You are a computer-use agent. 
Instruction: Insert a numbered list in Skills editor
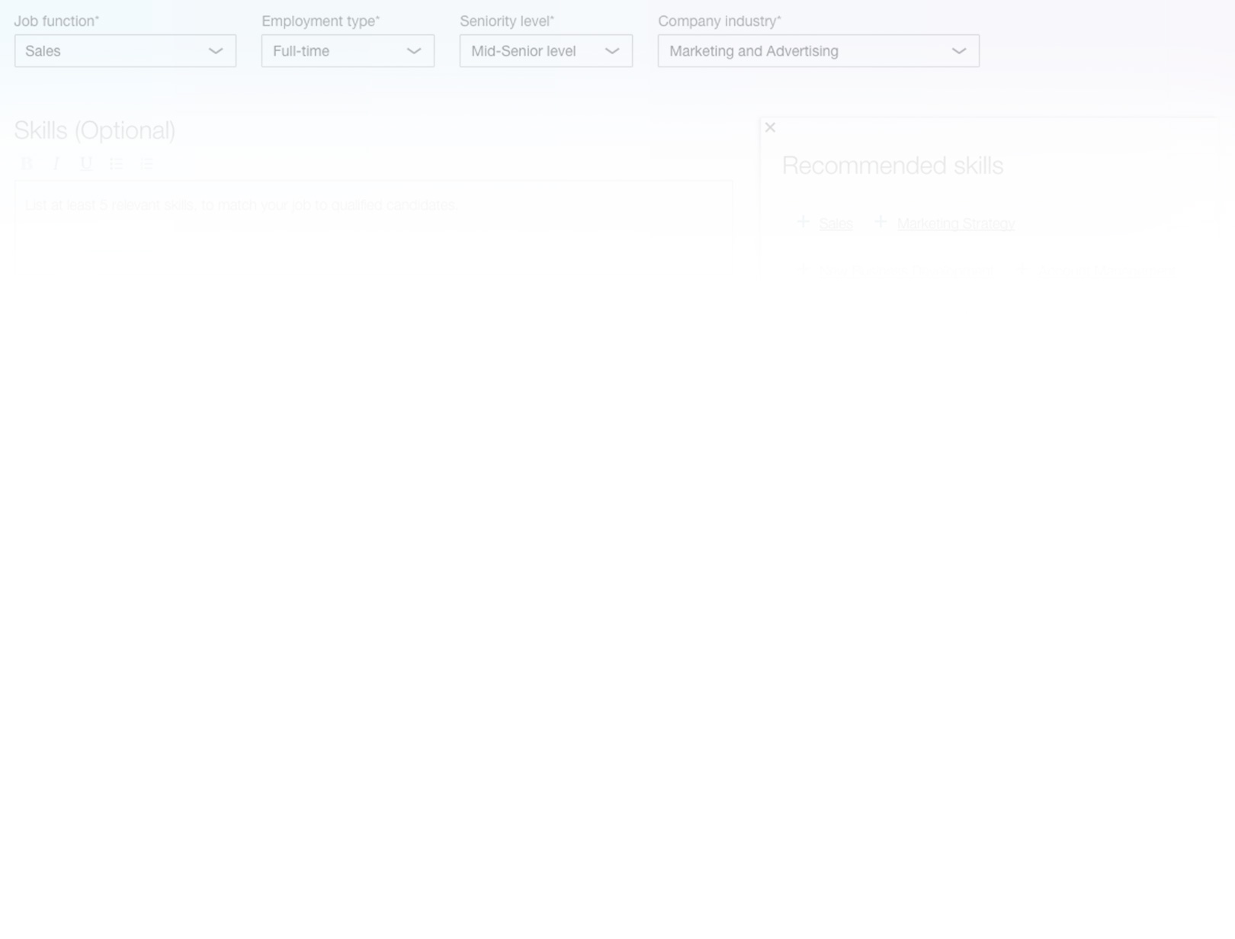click(x=146, y=163)
